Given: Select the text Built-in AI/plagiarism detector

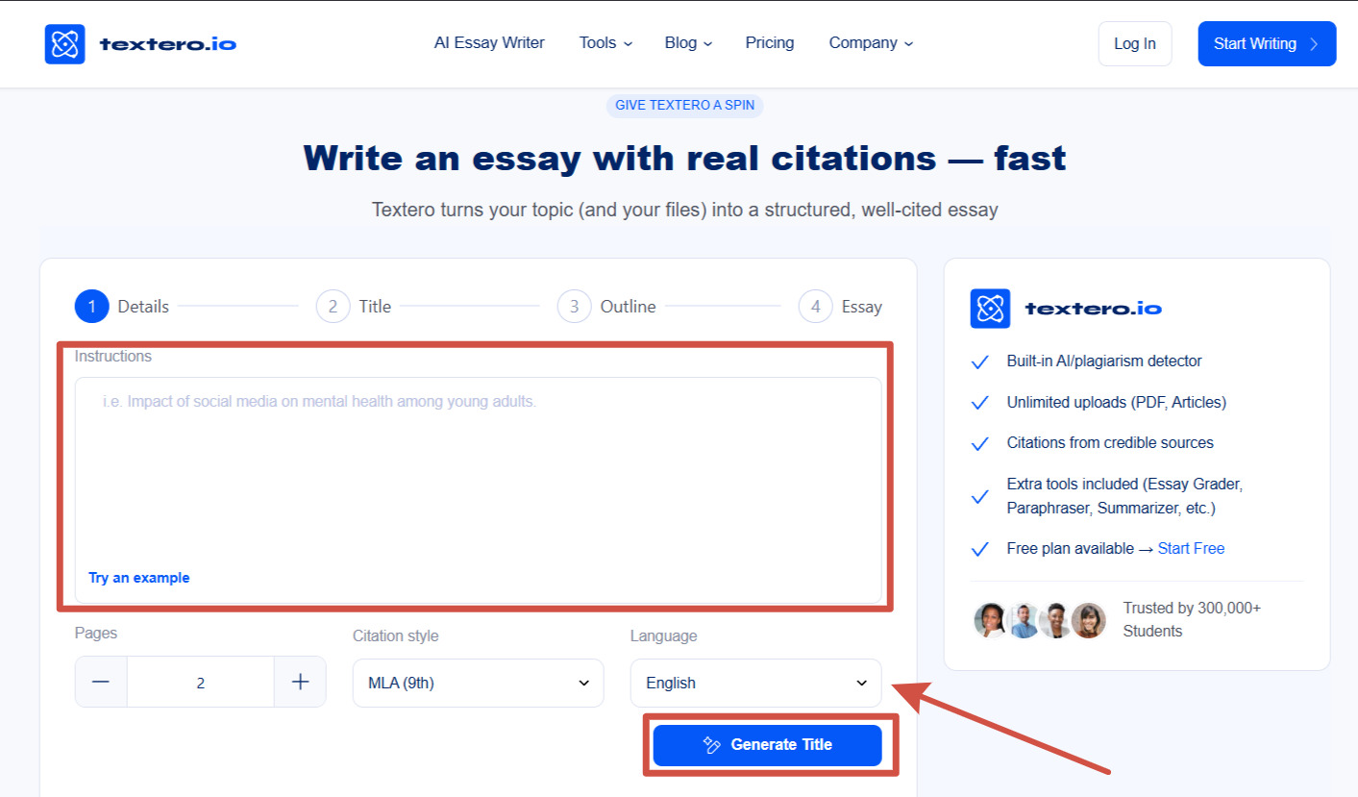Looking at the screenshot, I should (1104, 361).
